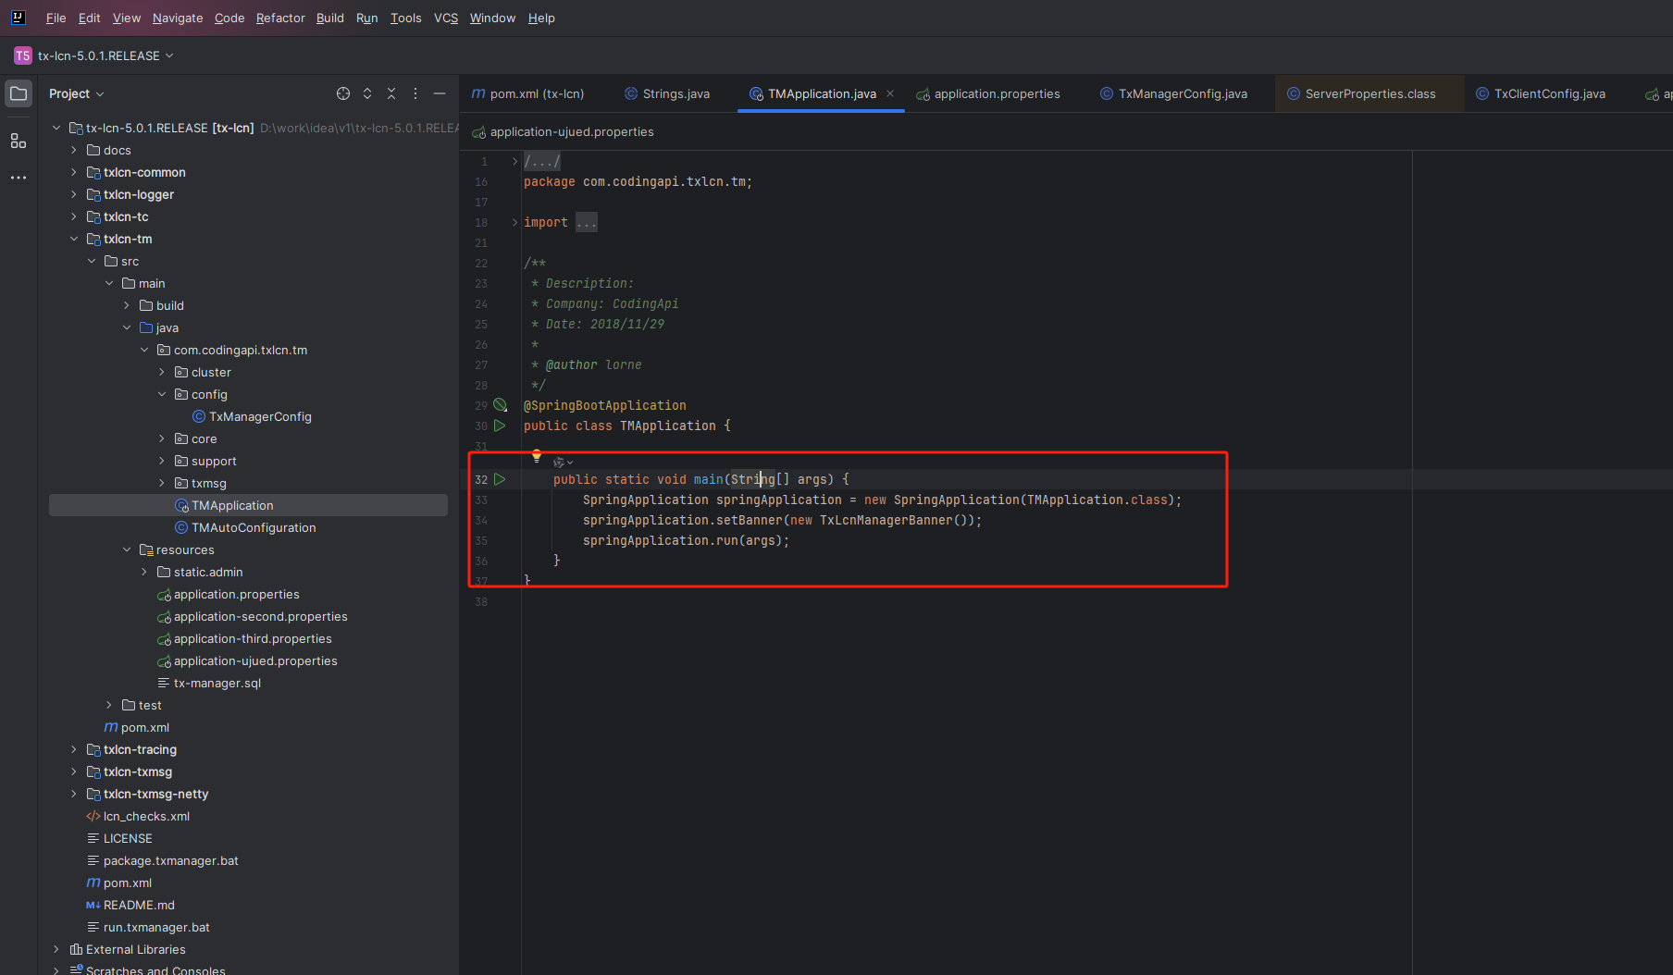Click the yellow lightbulb quick-fix icon
Screen dimensions: 1673x975
coord(536,455)
